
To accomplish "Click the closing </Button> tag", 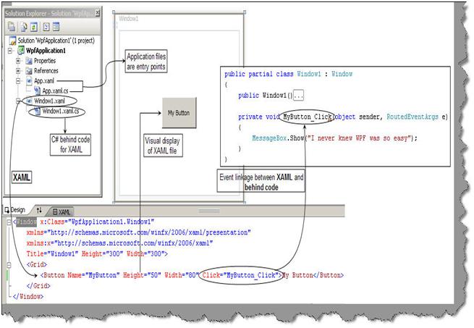I will (328, 275).
